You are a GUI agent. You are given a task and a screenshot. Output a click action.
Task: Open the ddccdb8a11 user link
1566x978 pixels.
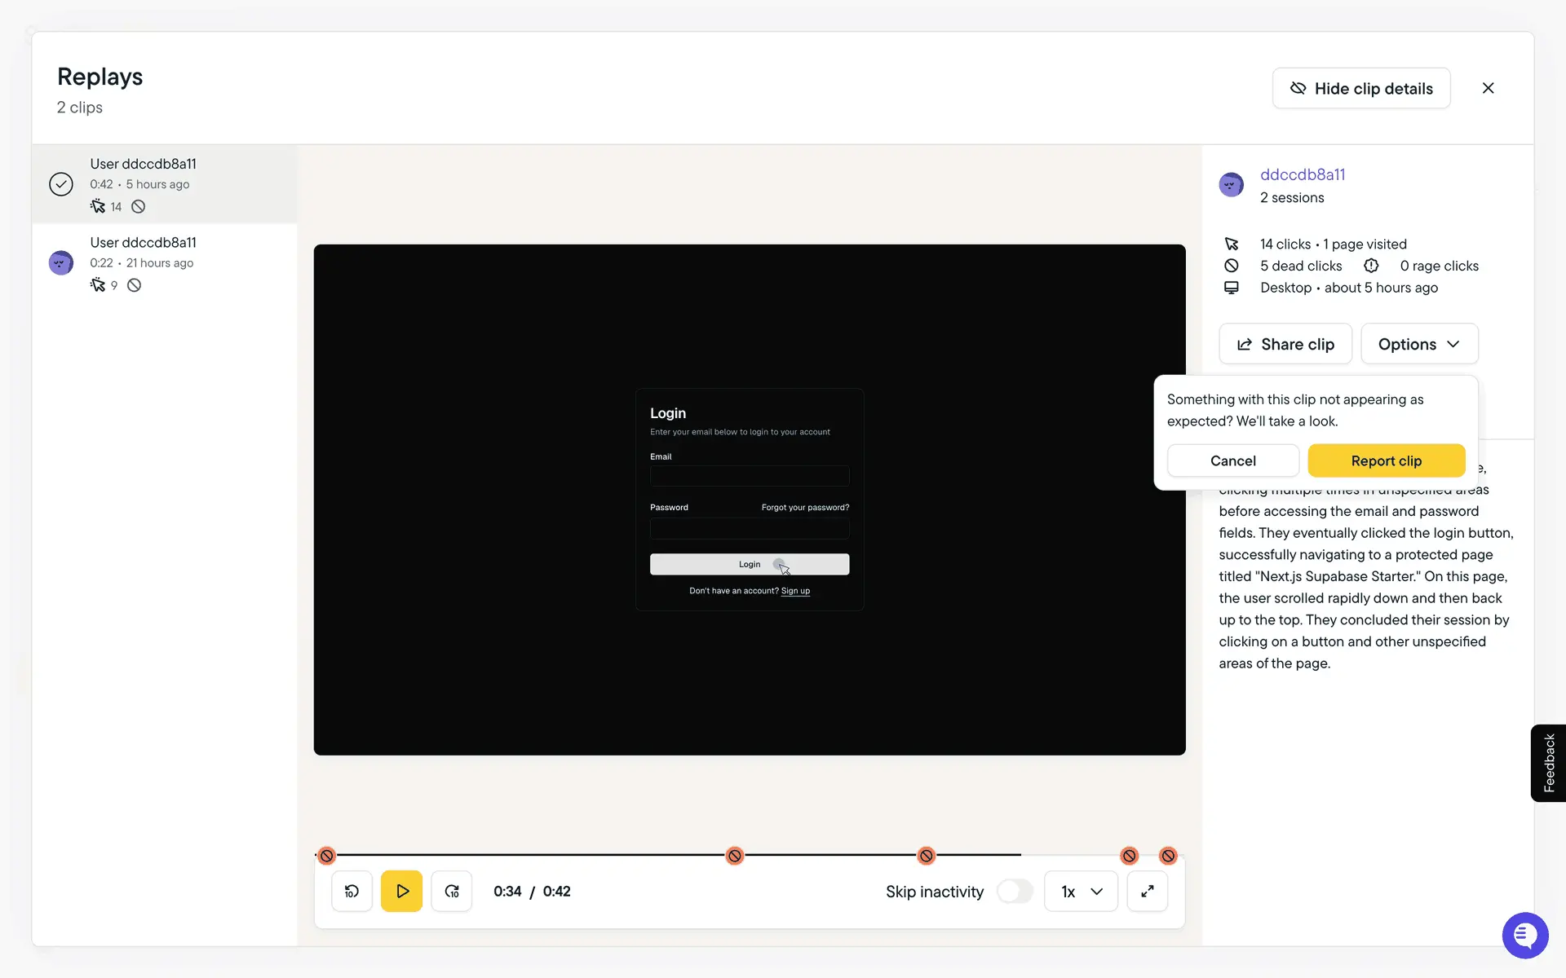click(x=1303, y=174)
